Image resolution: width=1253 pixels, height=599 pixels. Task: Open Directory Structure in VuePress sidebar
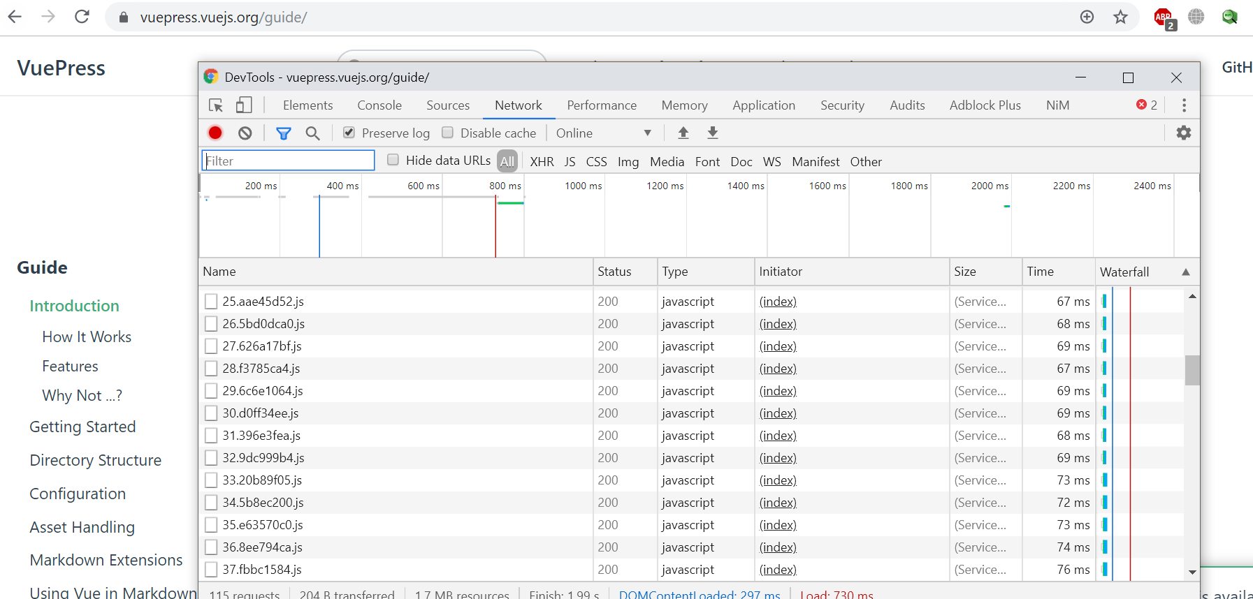(96, 460)
